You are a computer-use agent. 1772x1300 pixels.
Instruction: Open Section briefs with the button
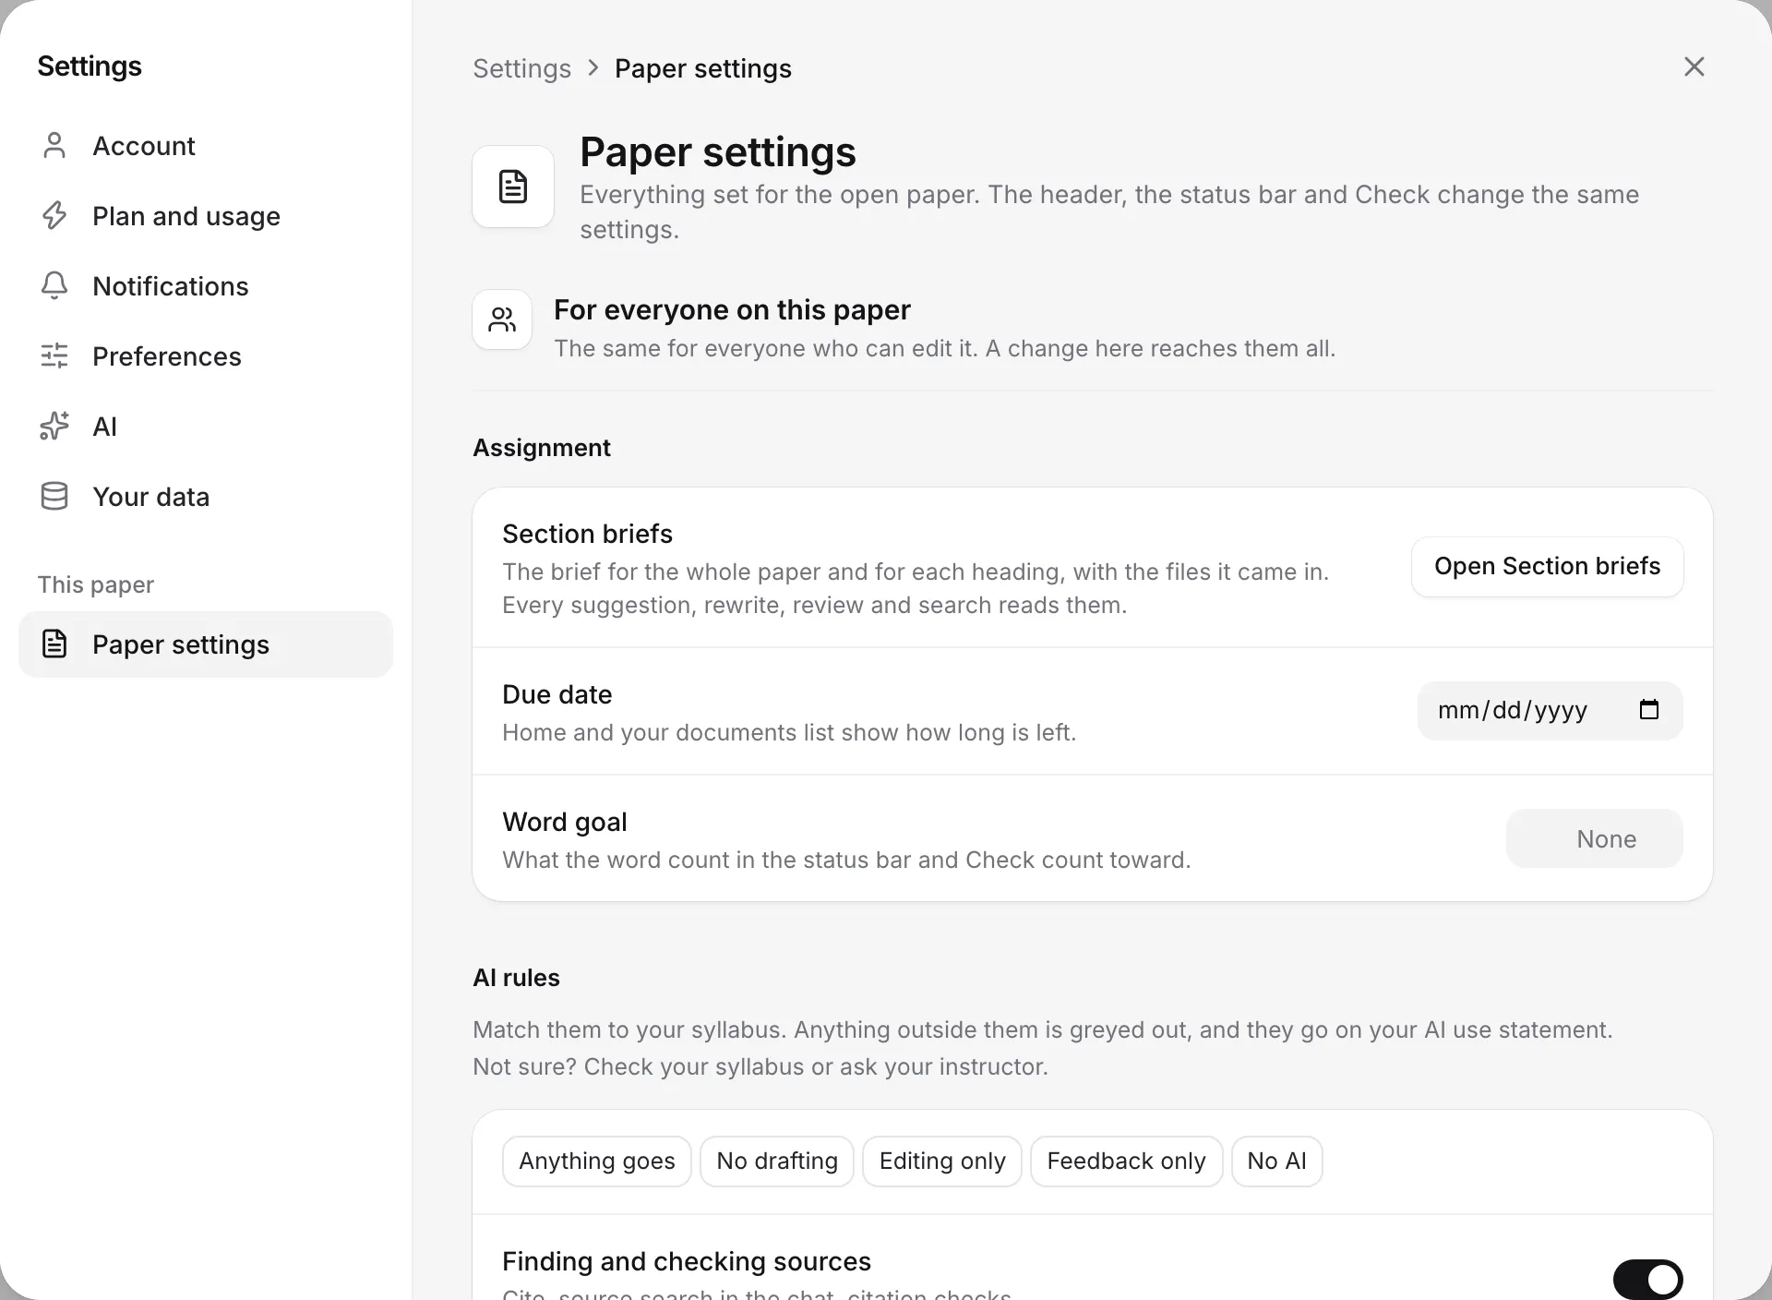(1548, 567)
